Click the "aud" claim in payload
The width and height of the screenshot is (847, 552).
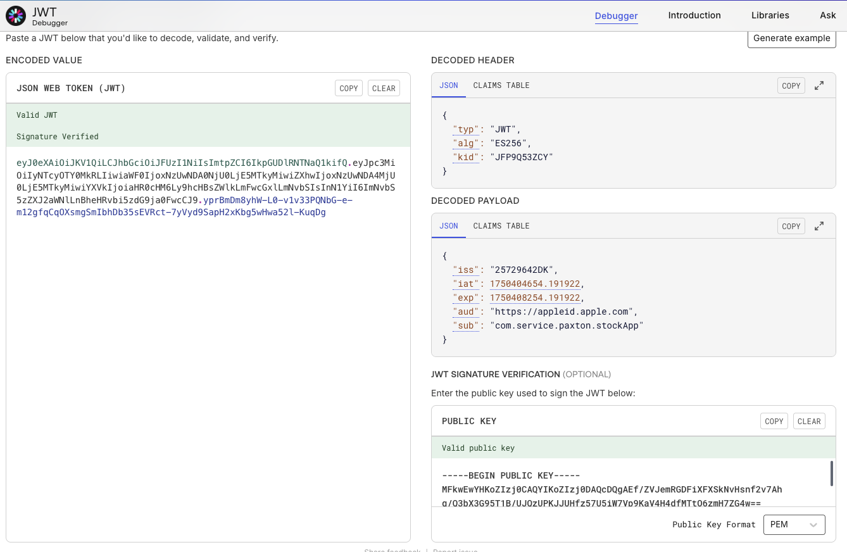pos(467,311)
